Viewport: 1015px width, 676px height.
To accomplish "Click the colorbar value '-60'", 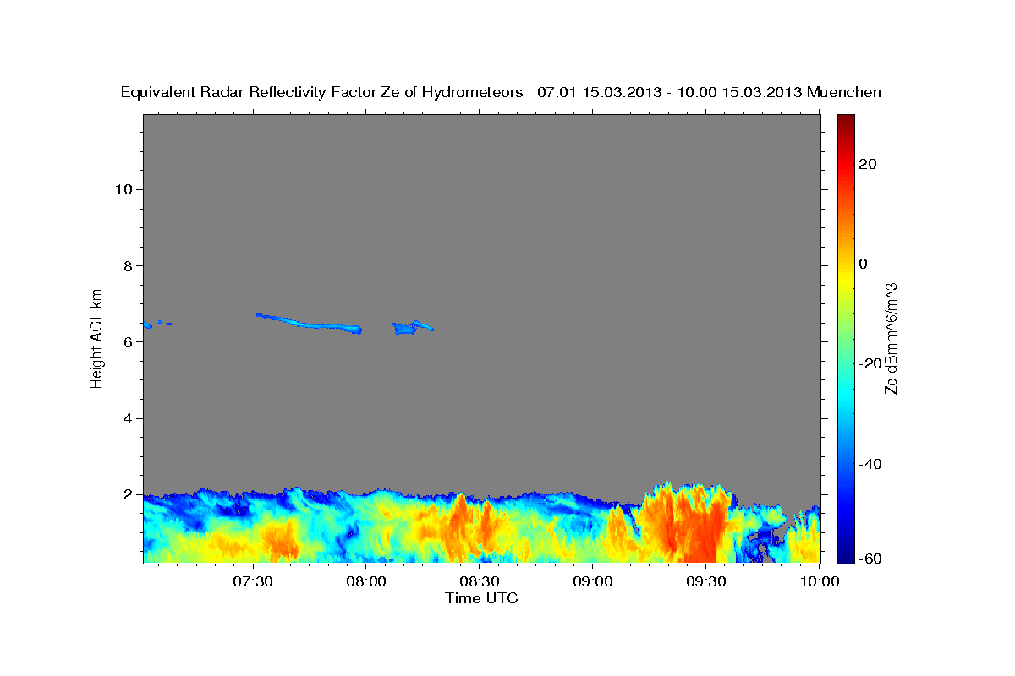I will [870, 559].
